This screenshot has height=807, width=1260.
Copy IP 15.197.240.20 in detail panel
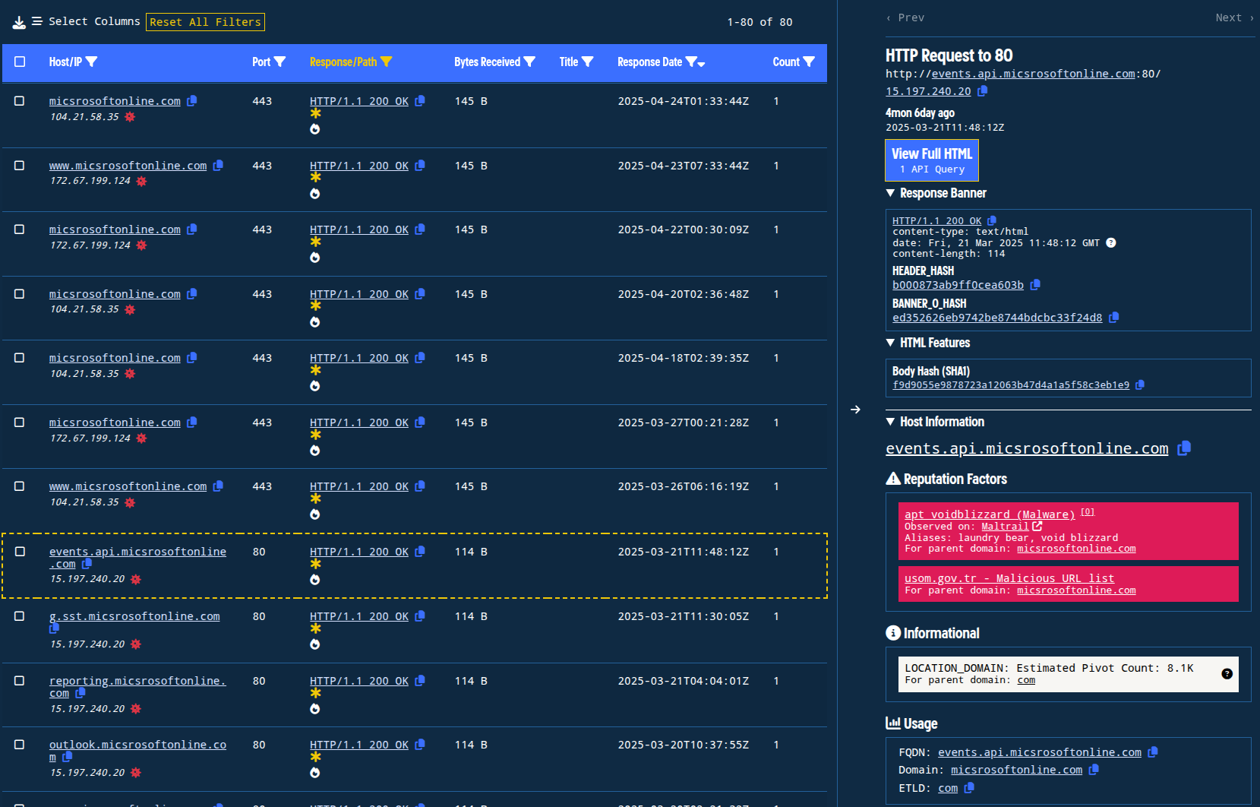[x=982, y=91]
